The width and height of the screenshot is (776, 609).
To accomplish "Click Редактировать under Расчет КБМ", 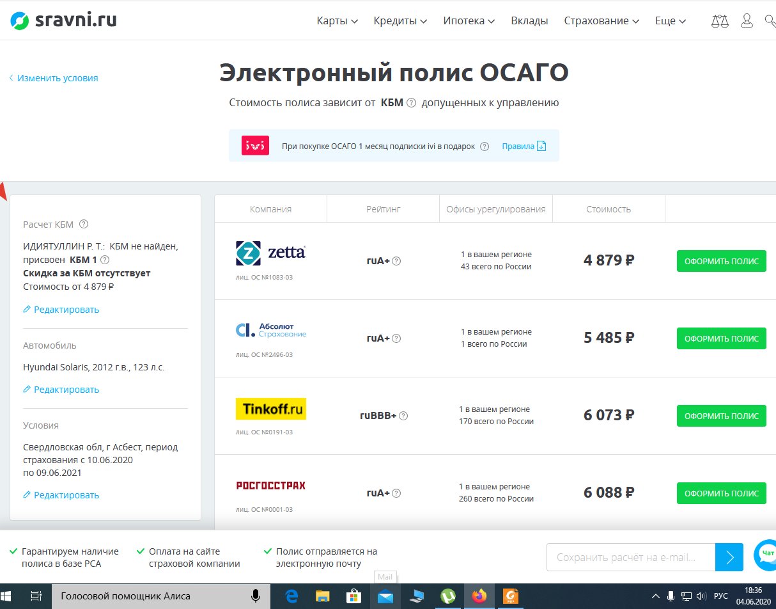I will [61, 310].
